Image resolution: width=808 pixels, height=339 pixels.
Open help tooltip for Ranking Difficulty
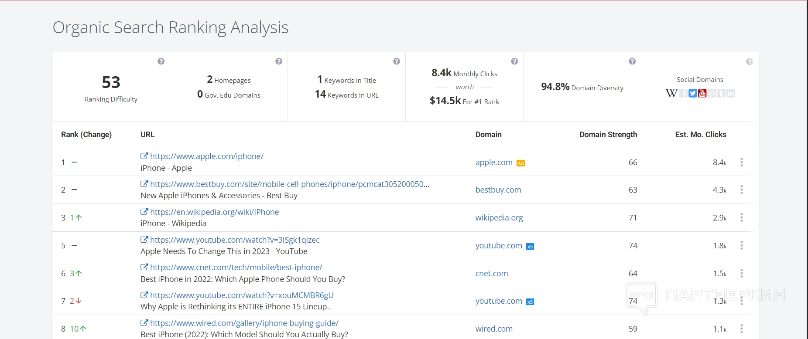click(x=161, y=61)
